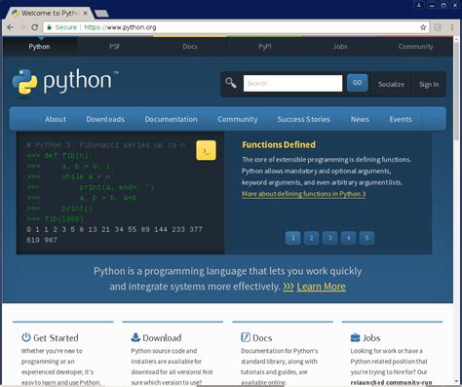The height and width of the screenshot is (387, 462).
Task: Select Python in top bar
Action: pyautogui.click(x=39, y=47)
